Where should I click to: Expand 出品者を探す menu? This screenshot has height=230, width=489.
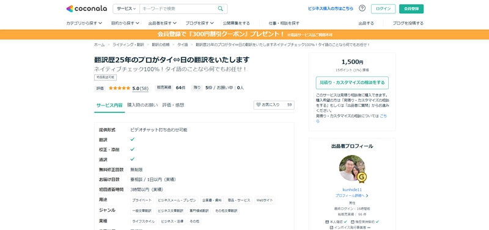(163, 23)
